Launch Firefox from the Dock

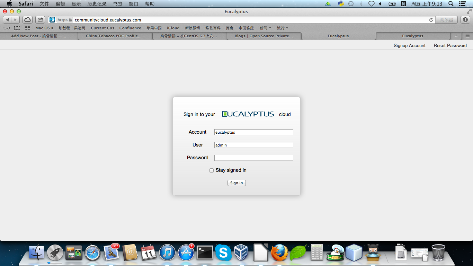[279, 253]
